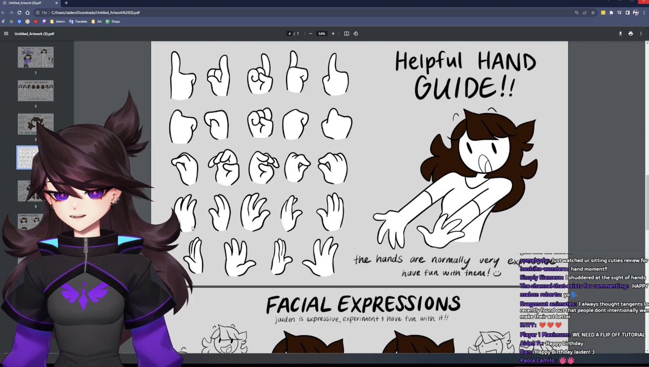Bookmark this page with the star icon
This screenshot has width=649, height=367.
point(593,12)
